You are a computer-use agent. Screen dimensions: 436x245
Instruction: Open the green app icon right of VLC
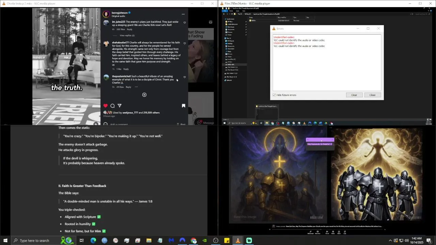(x=249, y=241)
